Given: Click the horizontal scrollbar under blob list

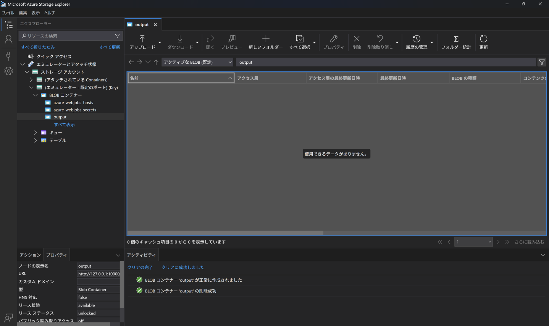Looking at the screenshot, I should pos(225,233).
